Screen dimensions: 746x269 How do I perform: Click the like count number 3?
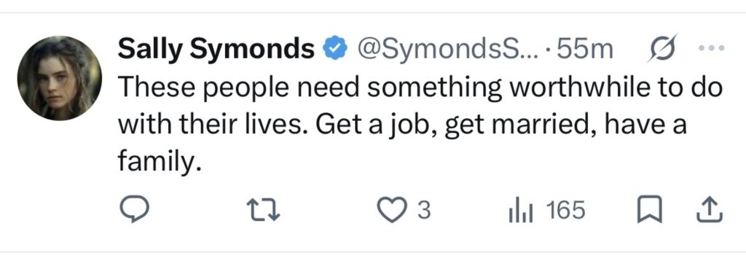424,210
